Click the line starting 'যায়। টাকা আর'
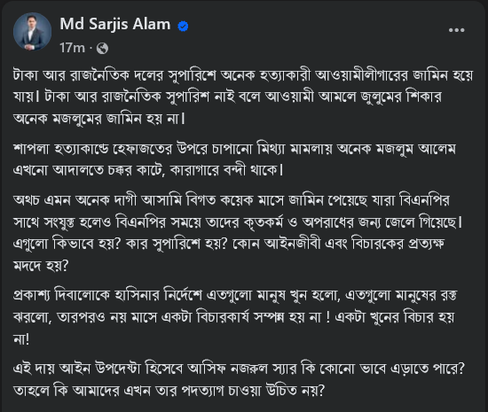The height and width of the screenshot is (412, 488). pyautogui.click(x=227, y=97)
